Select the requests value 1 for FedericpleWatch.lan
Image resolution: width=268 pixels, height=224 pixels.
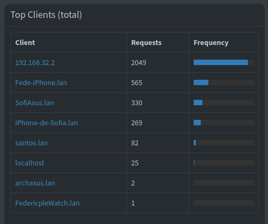(x=133, y=203)
